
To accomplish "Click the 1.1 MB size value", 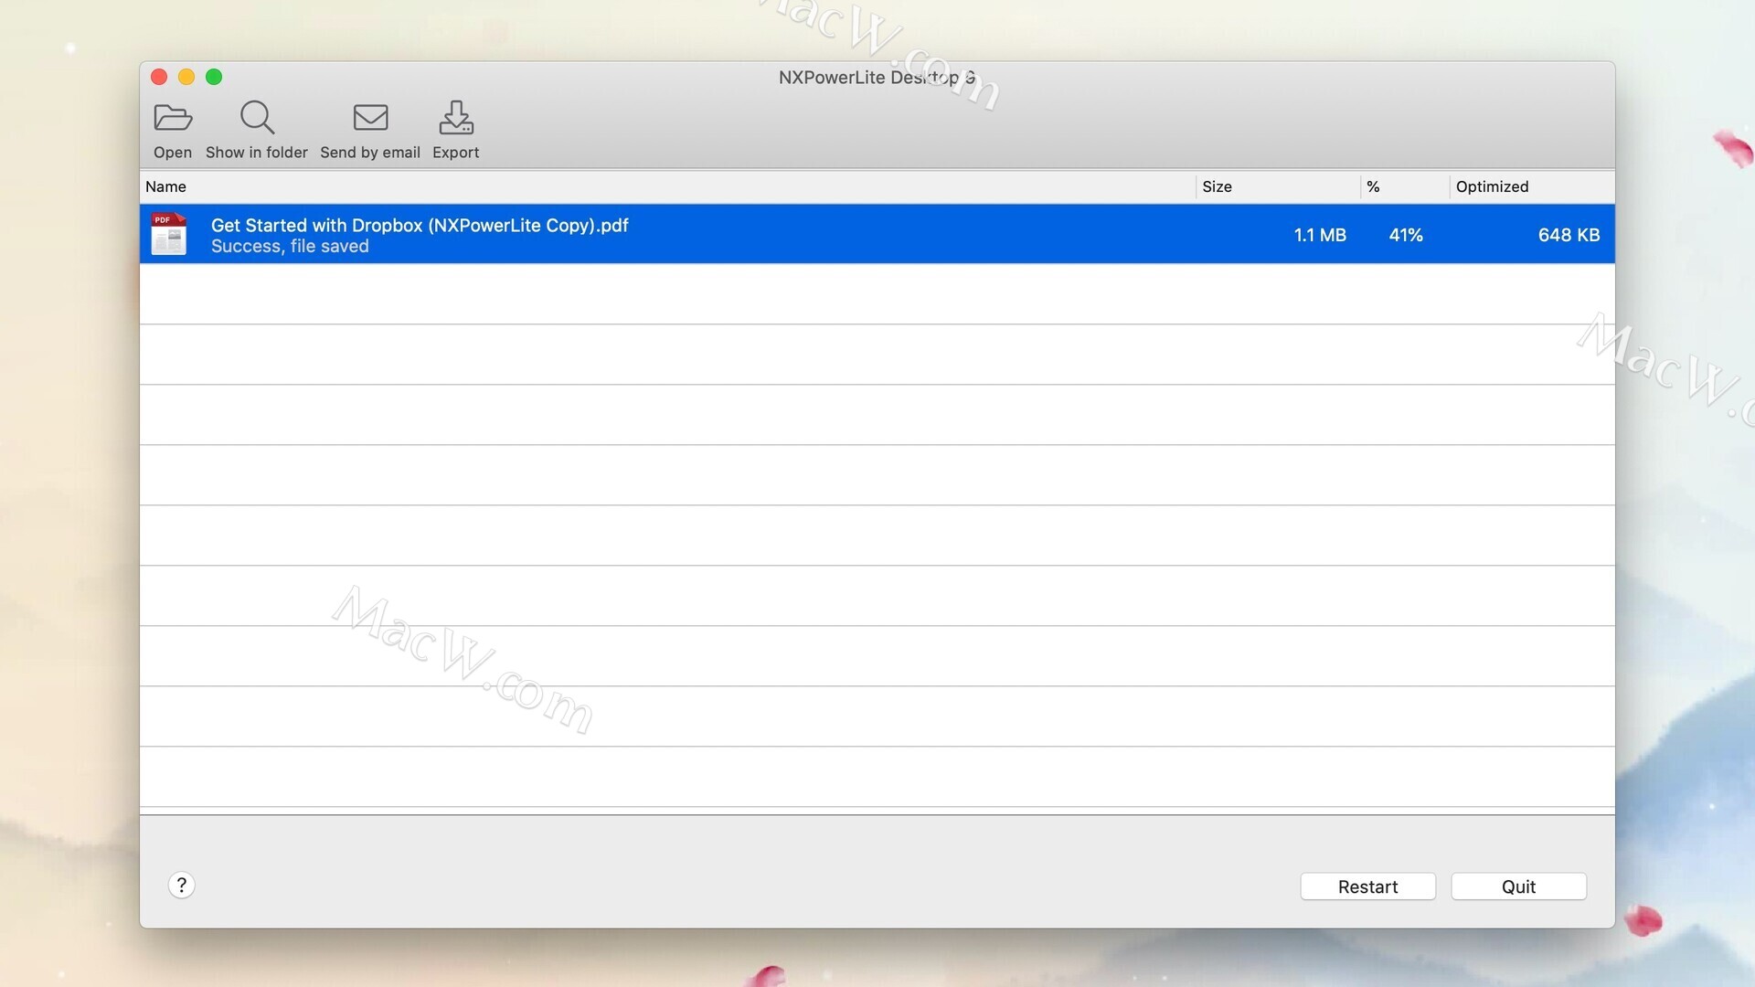I will (x=1320, y=235).
